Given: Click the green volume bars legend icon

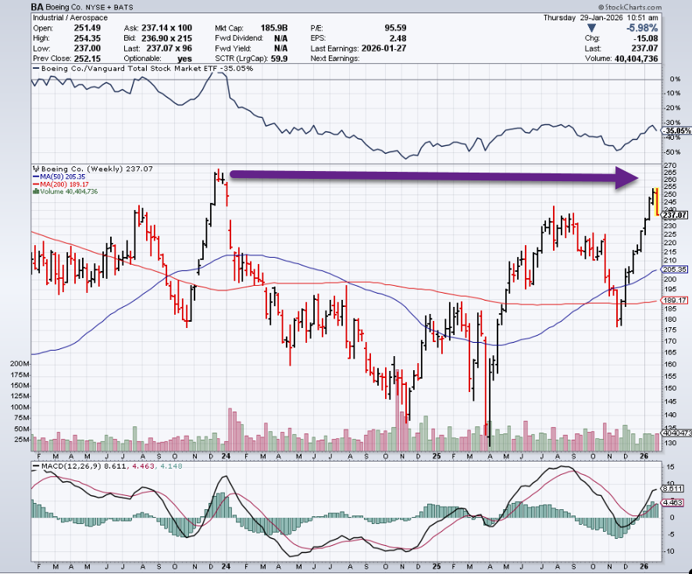Looking at the screenshot, I should coord(34,192).
